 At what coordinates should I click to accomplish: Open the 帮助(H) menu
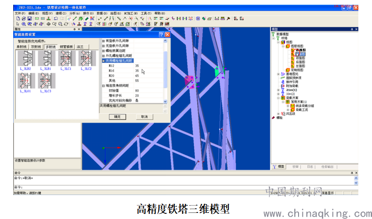tap(160, 13)
